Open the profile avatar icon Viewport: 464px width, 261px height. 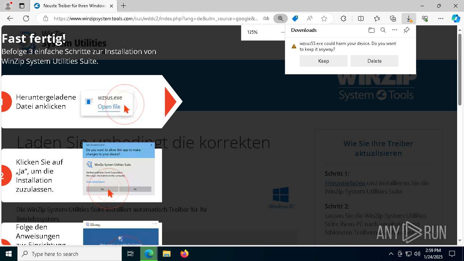pos(8,6)
